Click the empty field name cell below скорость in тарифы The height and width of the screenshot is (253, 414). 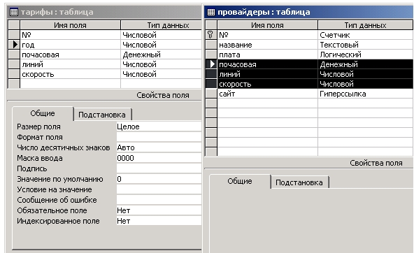tap(70, 84)
